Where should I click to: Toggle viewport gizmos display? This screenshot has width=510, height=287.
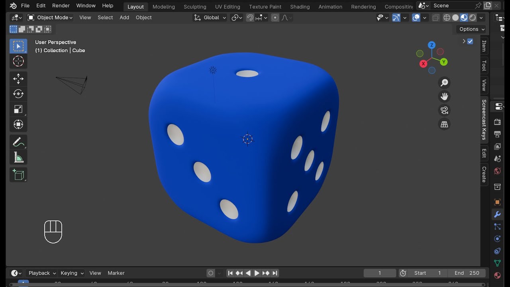(x=396, y=18)
